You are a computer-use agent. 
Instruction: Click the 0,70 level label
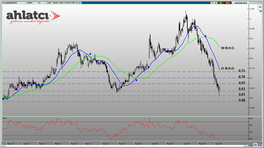242,77
